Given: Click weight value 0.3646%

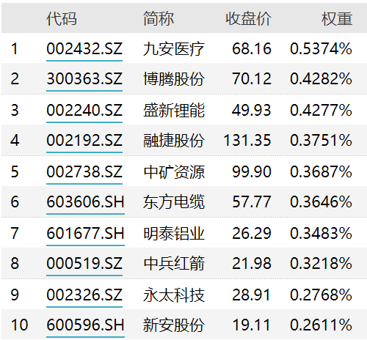Looking at the screenshot, I should [321, 202].
